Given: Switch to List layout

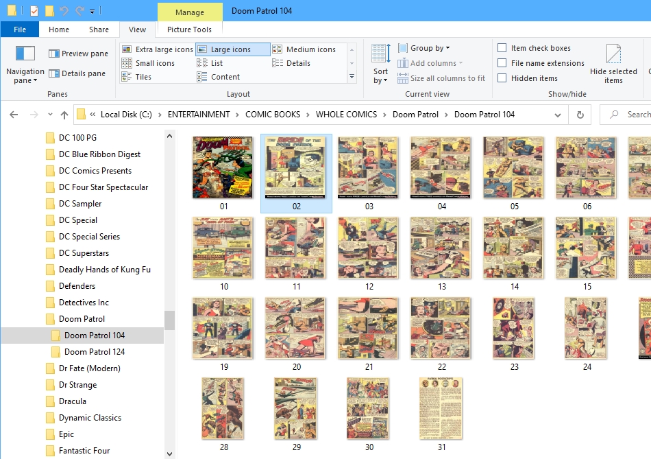Looking at the screenshot, I should coord(210,63).
